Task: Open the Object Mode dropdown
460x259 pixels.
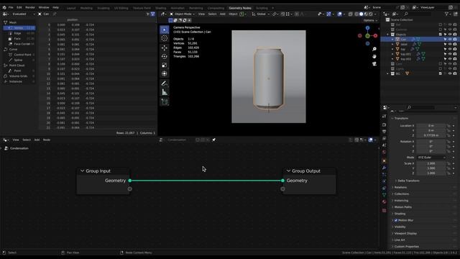Action: [x=182, y=14]
